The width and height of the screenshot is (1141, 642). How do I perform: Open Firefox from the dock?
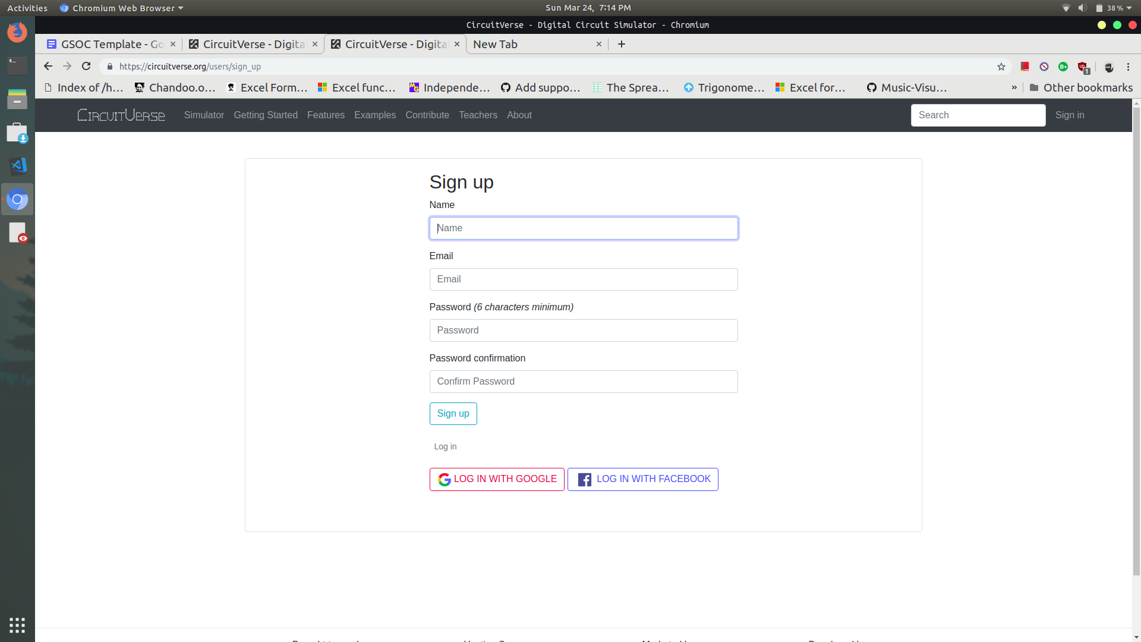click(17, 32)
